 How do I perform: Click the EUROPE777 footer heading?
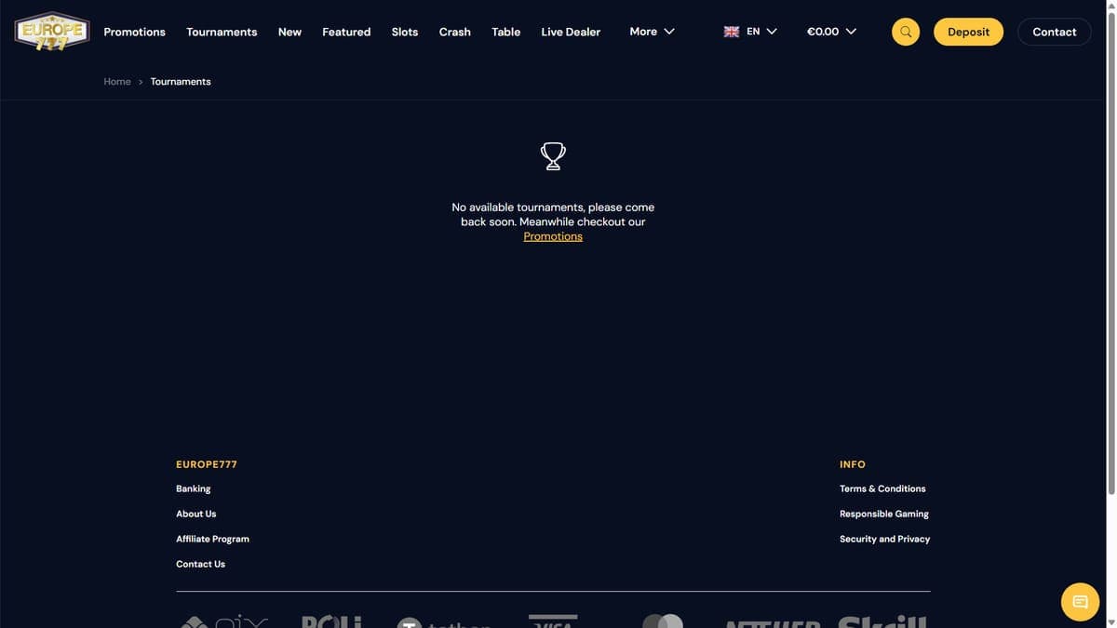pyautogui.click(x=207, y=464)
